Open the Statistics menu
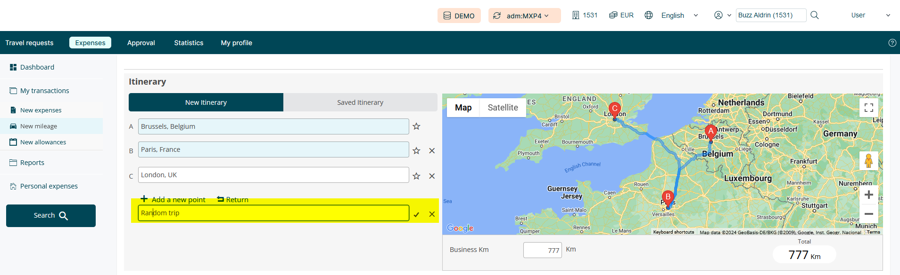This screenshot has width=900, height=275. coord(189,43)
